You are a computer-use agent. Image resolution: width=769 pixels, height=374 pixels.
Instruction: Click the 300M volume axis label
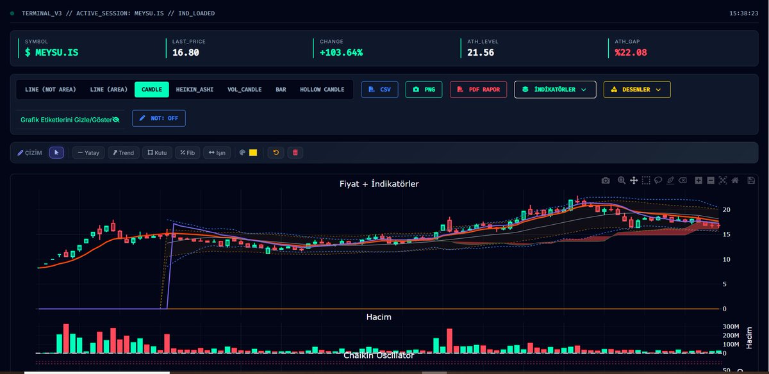click(x=731, y=327)
